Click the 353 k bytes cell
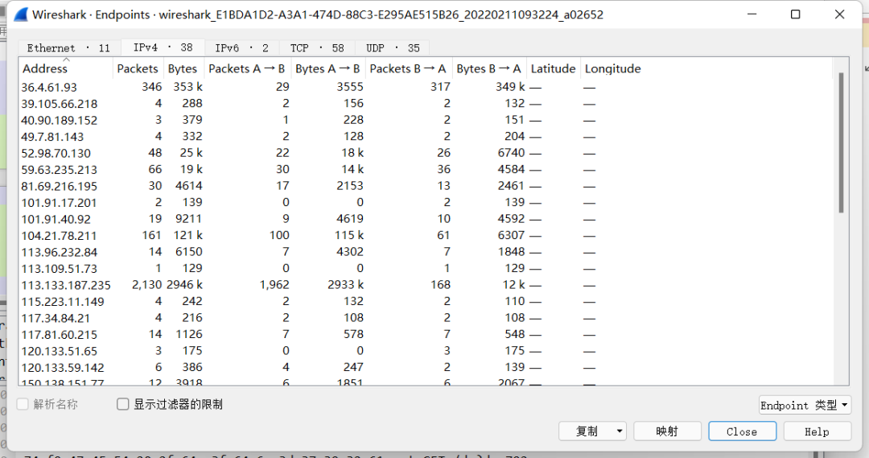Screen dimensions: 869x458 pyautogui.click(x=187, y=87)
